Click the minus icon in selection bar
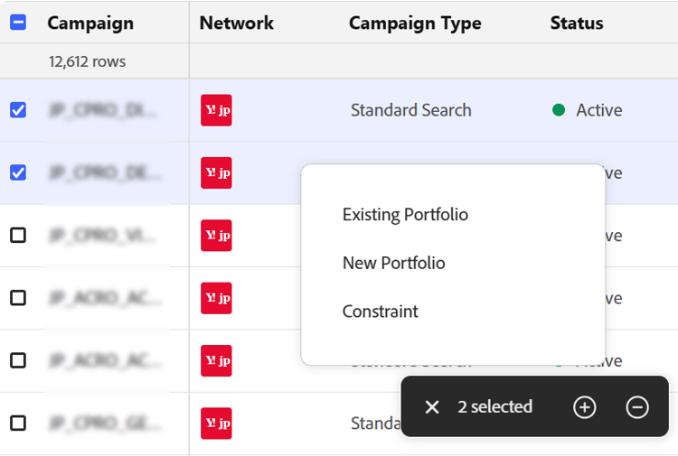This screenshot has width=678, height=456. tap(637, 407)
